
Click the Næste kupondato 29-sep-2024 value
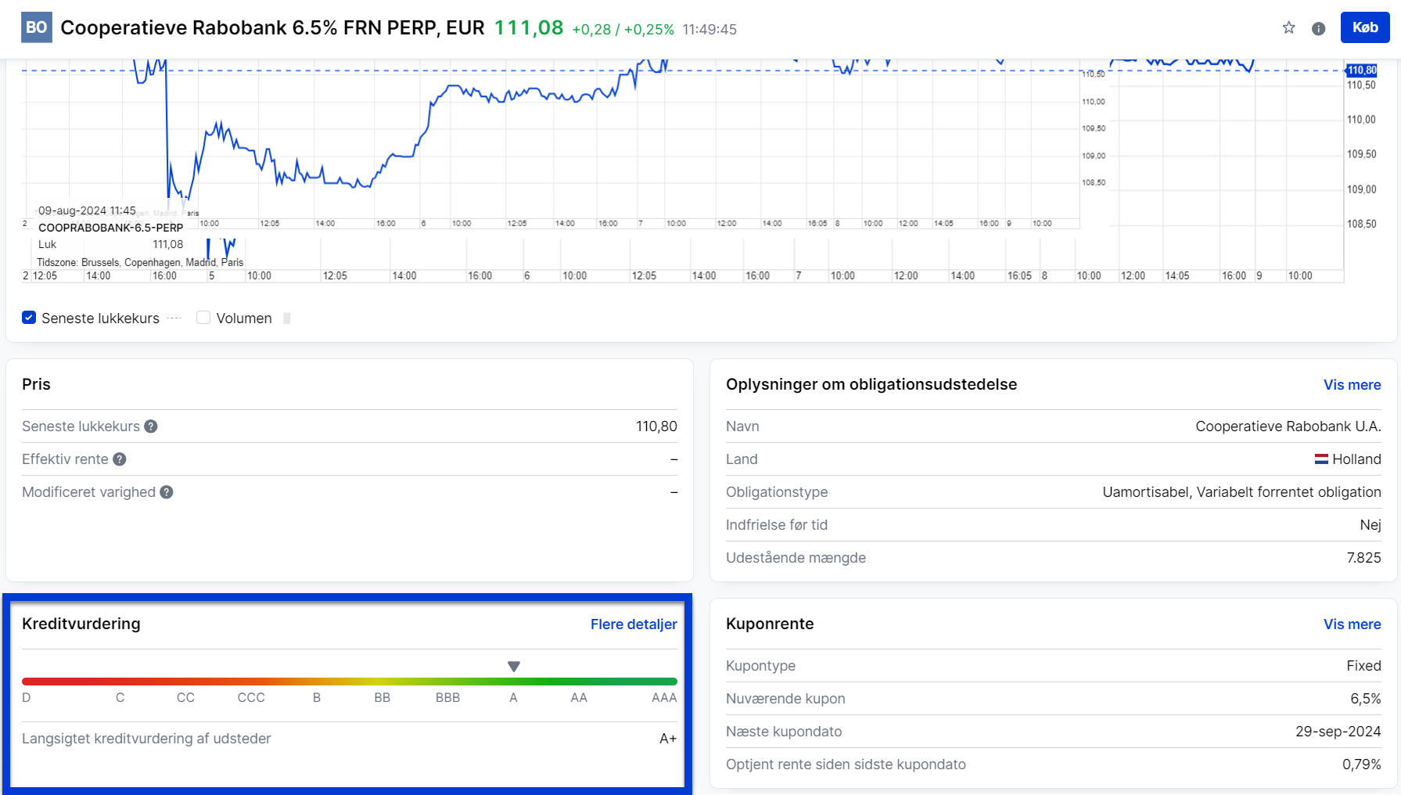pyautogui.click(x=1338, y=732)
